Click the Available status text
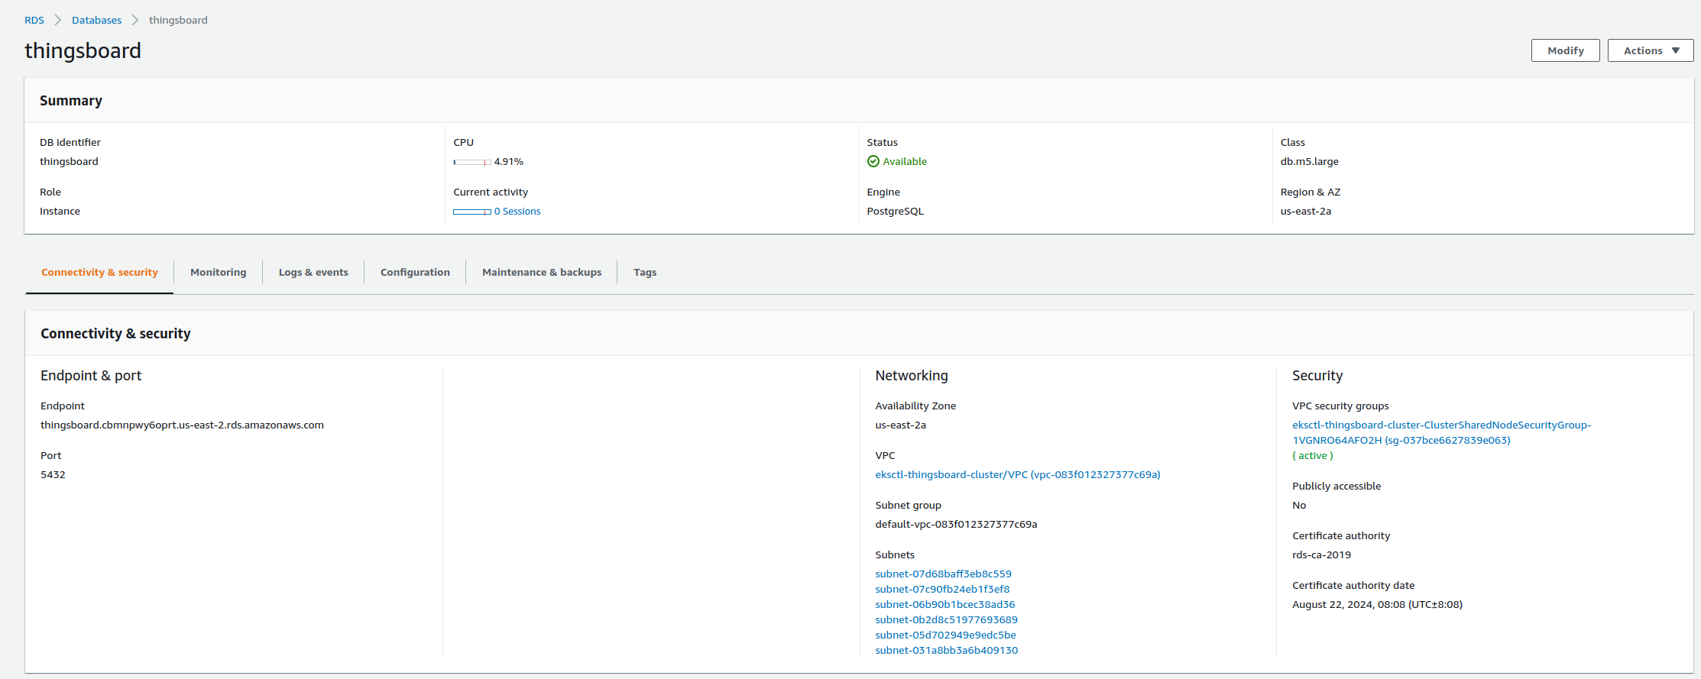 (905, 161)
